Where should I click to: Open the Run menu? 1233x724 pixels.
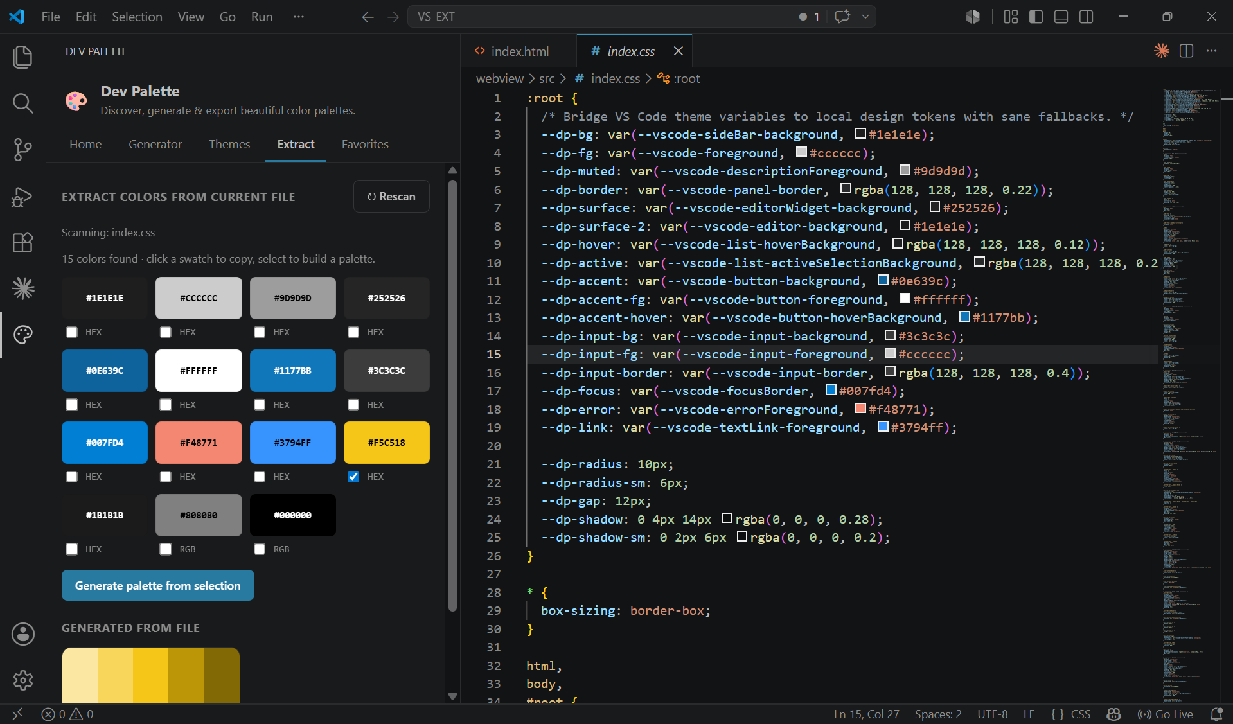tap(262, 17)
